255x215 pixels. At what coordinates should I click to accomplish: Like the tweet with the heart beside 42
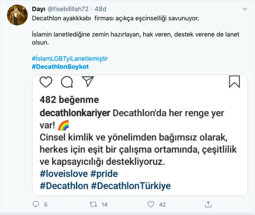click(x=151, y=204)
